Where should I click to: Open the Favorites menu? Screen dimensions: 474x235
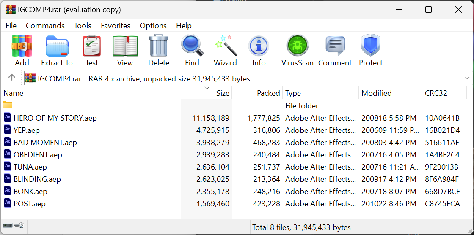(x=115, y=26)
